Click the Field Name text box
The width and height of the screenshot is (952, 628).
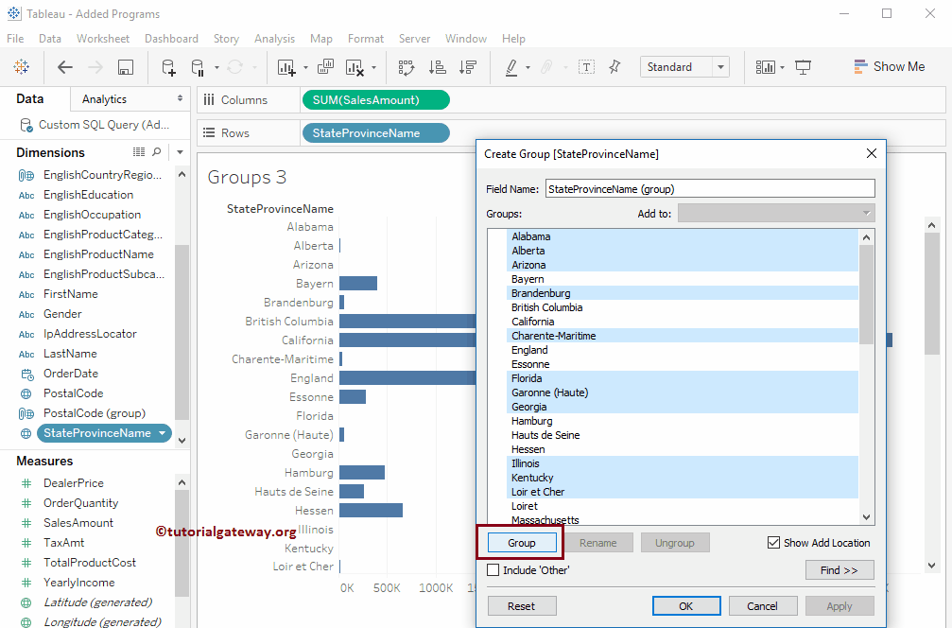tap(710, 188)
